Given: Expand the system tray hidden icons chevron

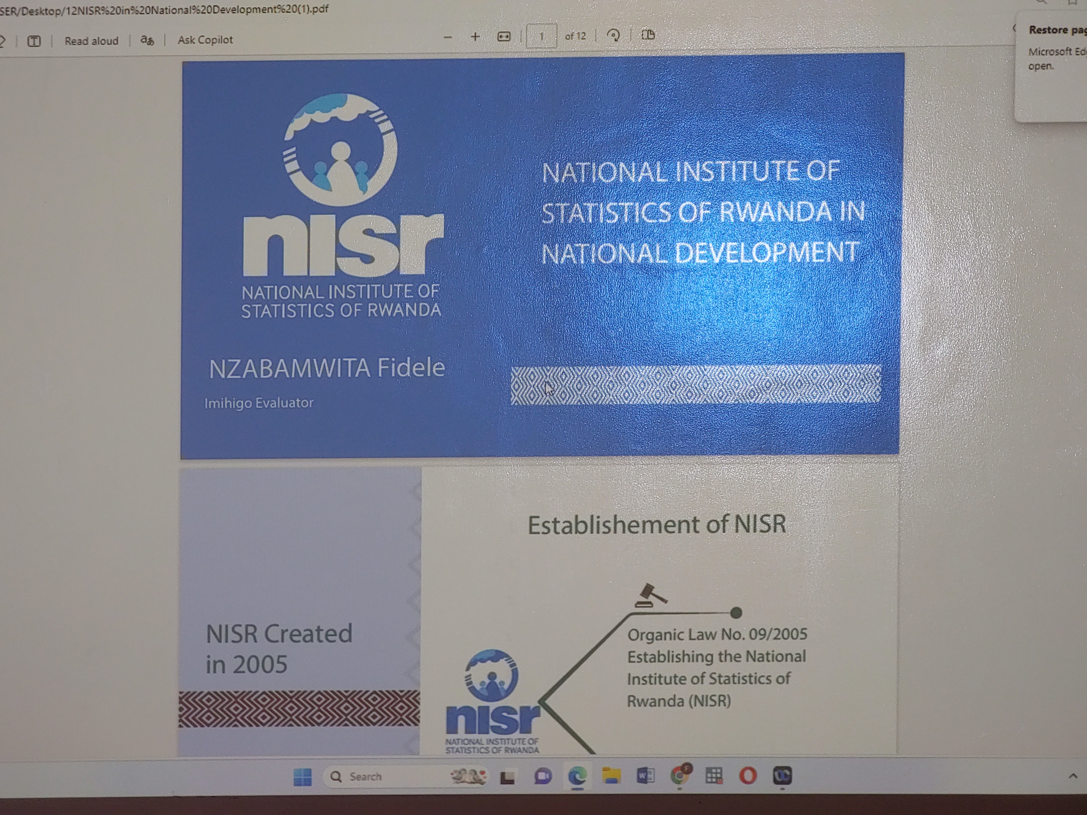Looking at the screenshot, I should coord(1073,777).
